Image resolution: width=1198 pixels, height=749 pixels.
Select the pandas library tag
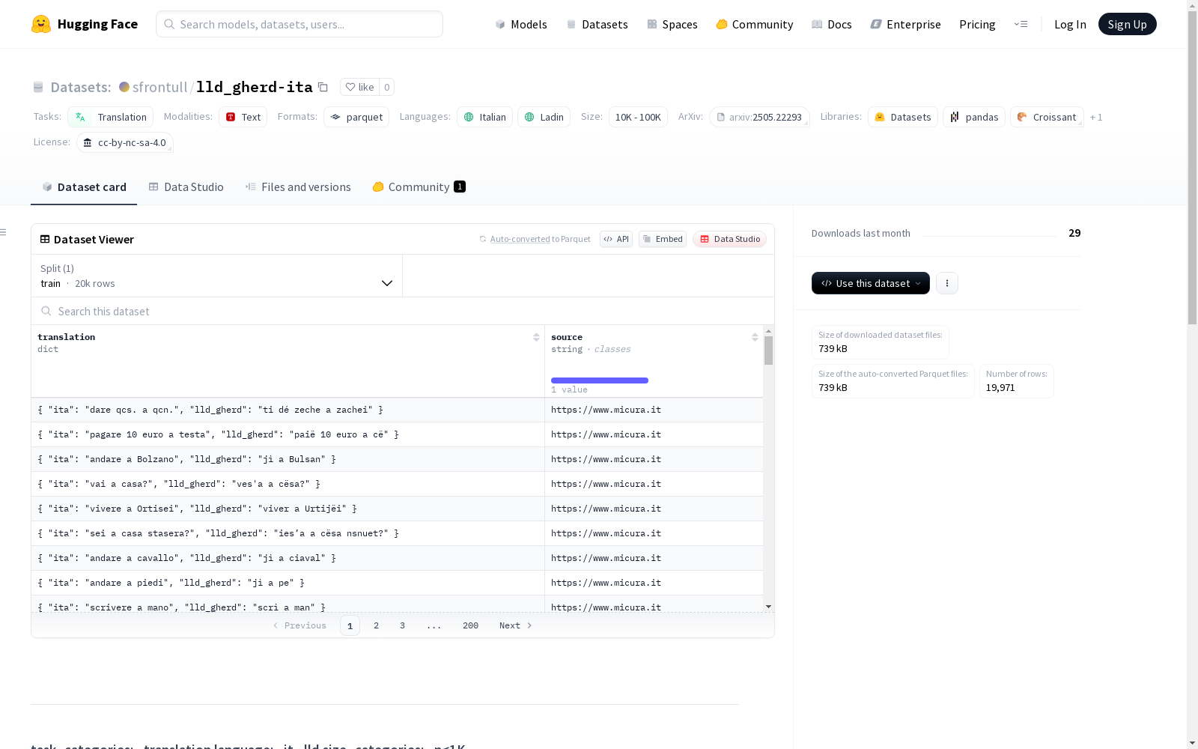click(974, 117)
